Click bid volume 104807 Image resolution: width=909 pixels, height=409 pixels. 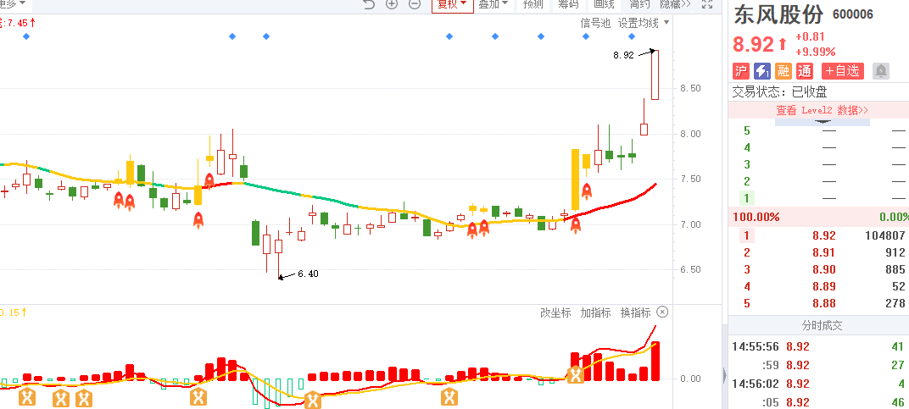pos(884,235)
